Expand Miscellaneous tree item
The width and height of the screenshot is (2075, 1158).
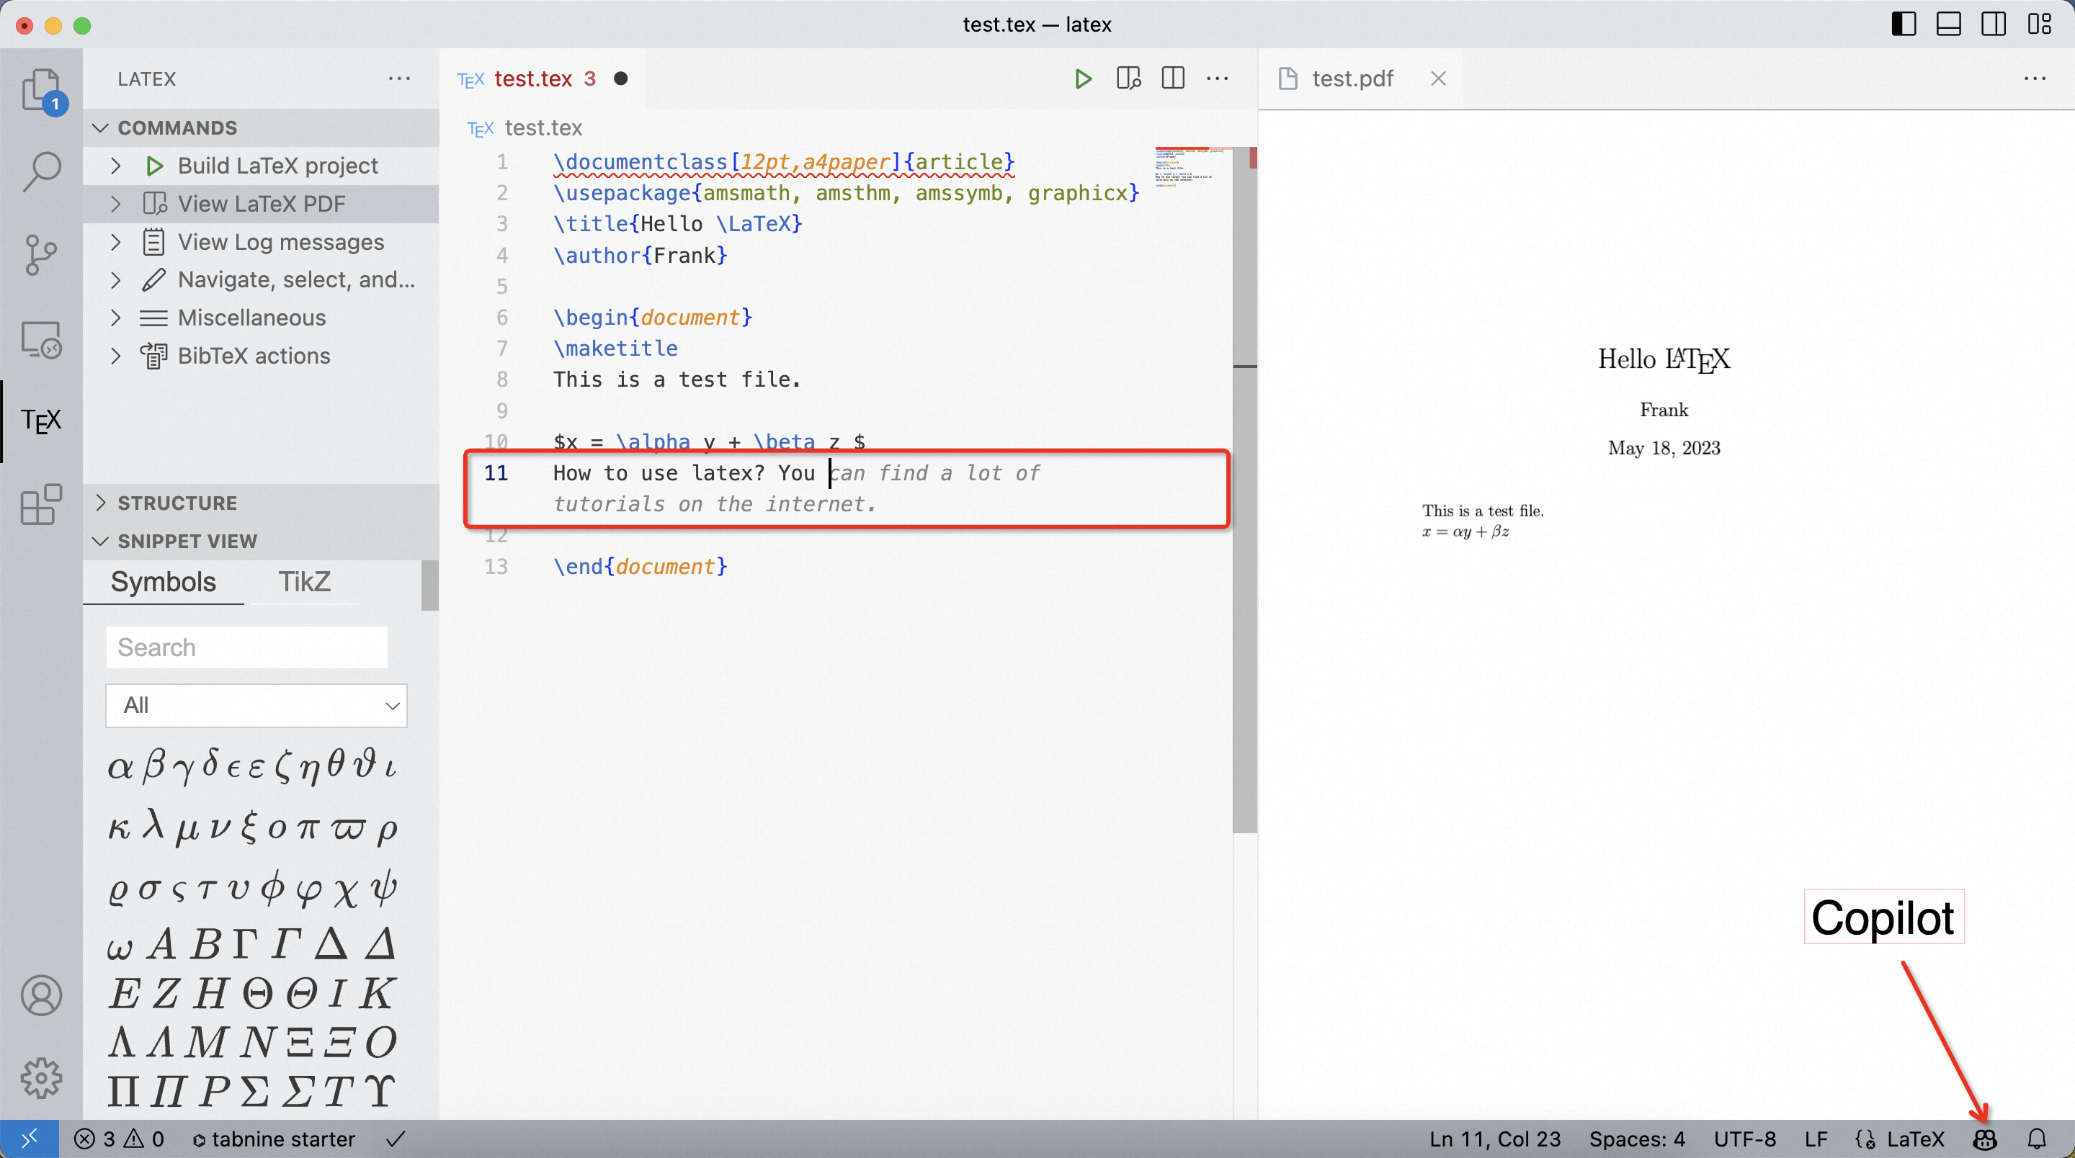[x=115, y=318]
